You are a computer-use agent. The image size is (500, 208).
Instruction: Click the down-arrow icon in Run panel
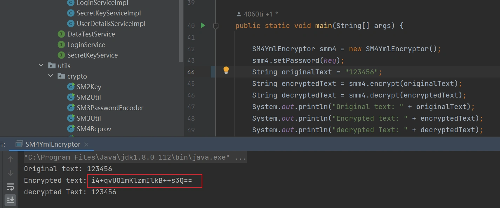tap(11, 173)
